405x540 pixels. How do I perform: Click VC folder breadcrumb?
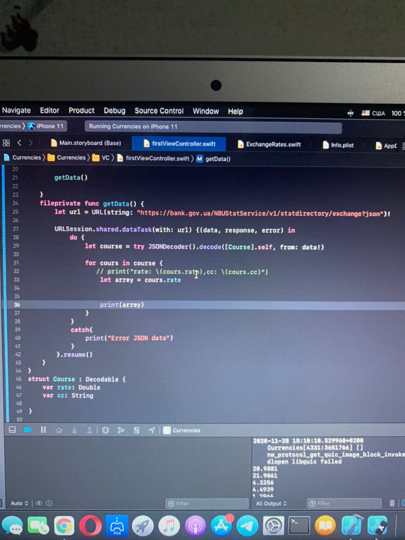(x=101, y=158)
